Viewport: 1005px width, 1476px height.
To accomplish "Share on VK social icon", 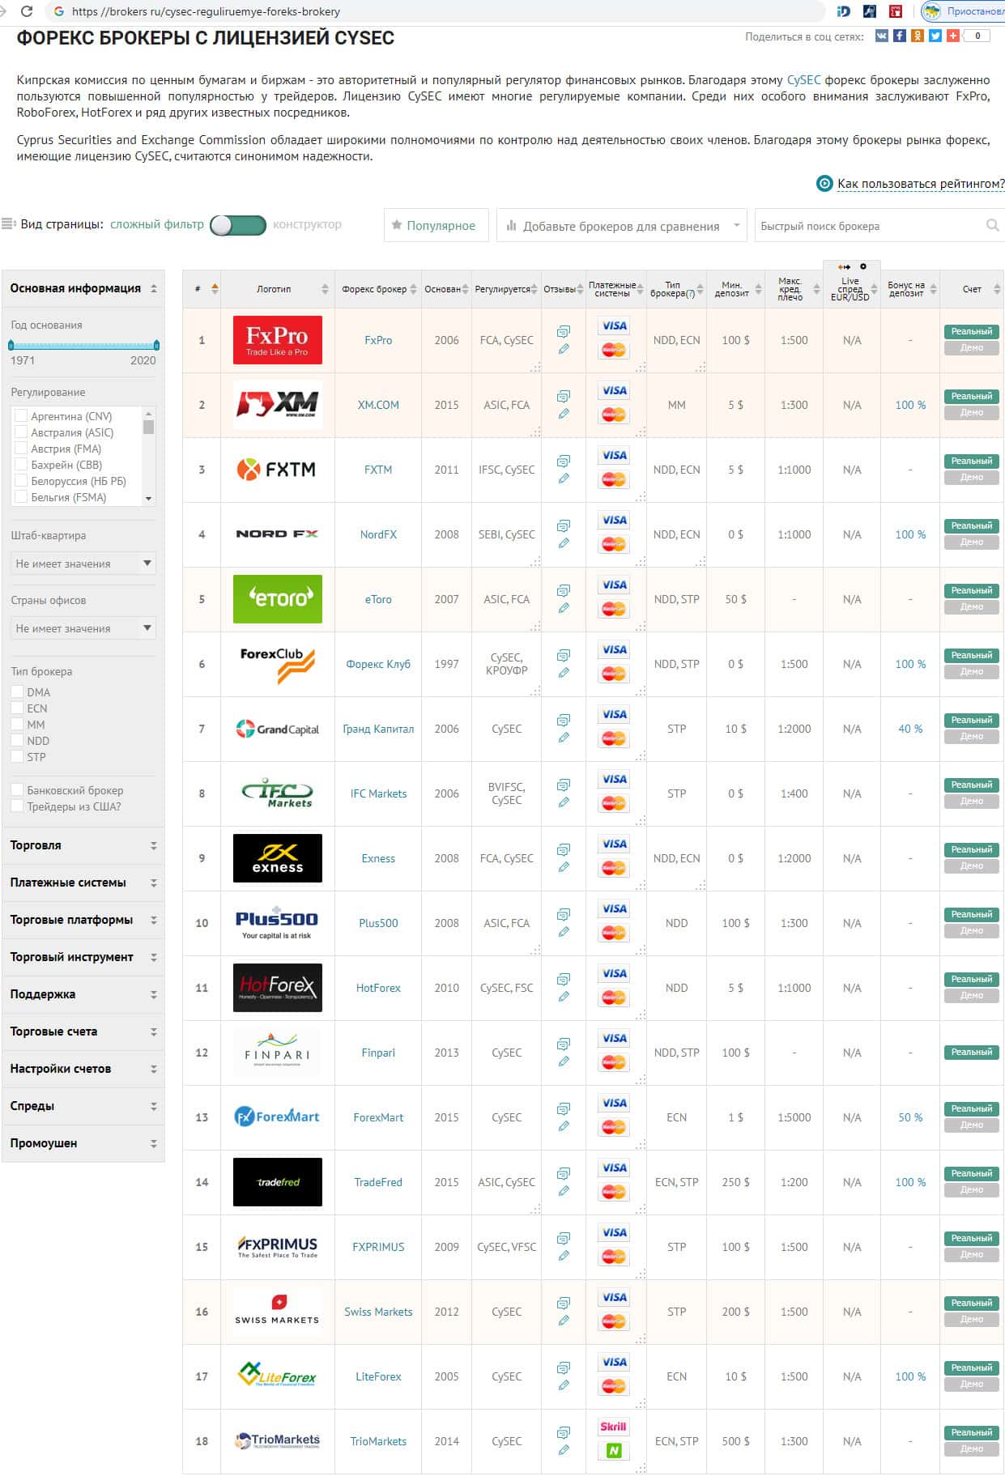I will (882, 36).
